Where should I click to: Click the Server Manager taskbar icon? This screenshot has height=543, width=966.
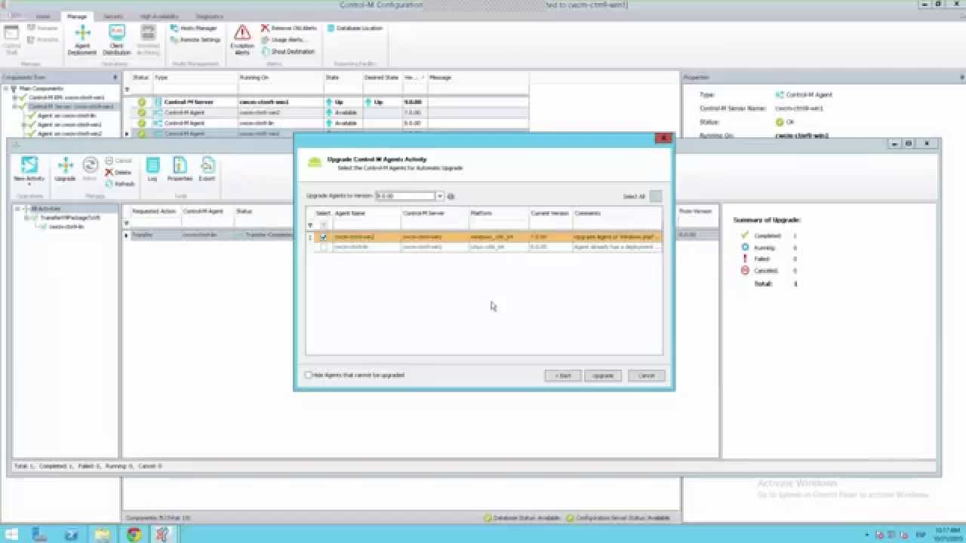(41, 535)
